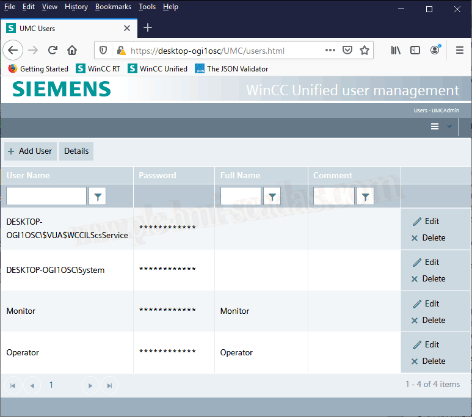Delete the Monitor user
The image size is (472, 417).
[428, 320]
